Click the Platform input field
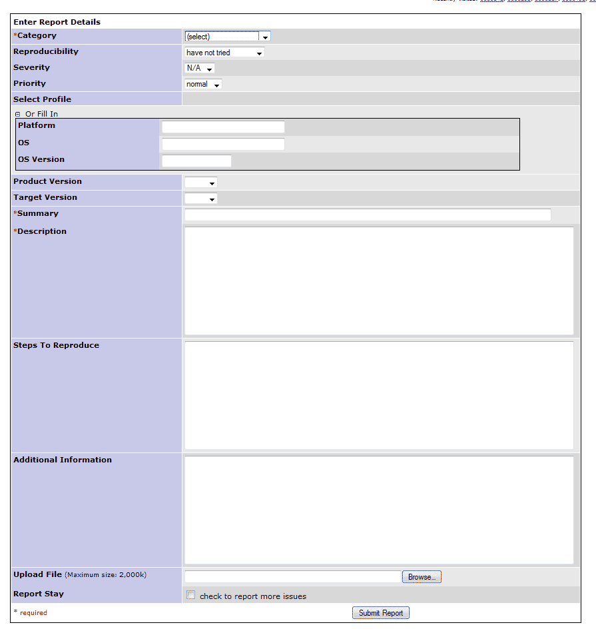Viewport: 596px width, 633px height. (223, 127)
